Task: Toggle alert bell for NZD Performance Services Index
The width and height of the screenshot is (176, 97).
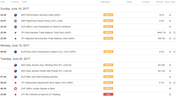Action: [170, 15]
